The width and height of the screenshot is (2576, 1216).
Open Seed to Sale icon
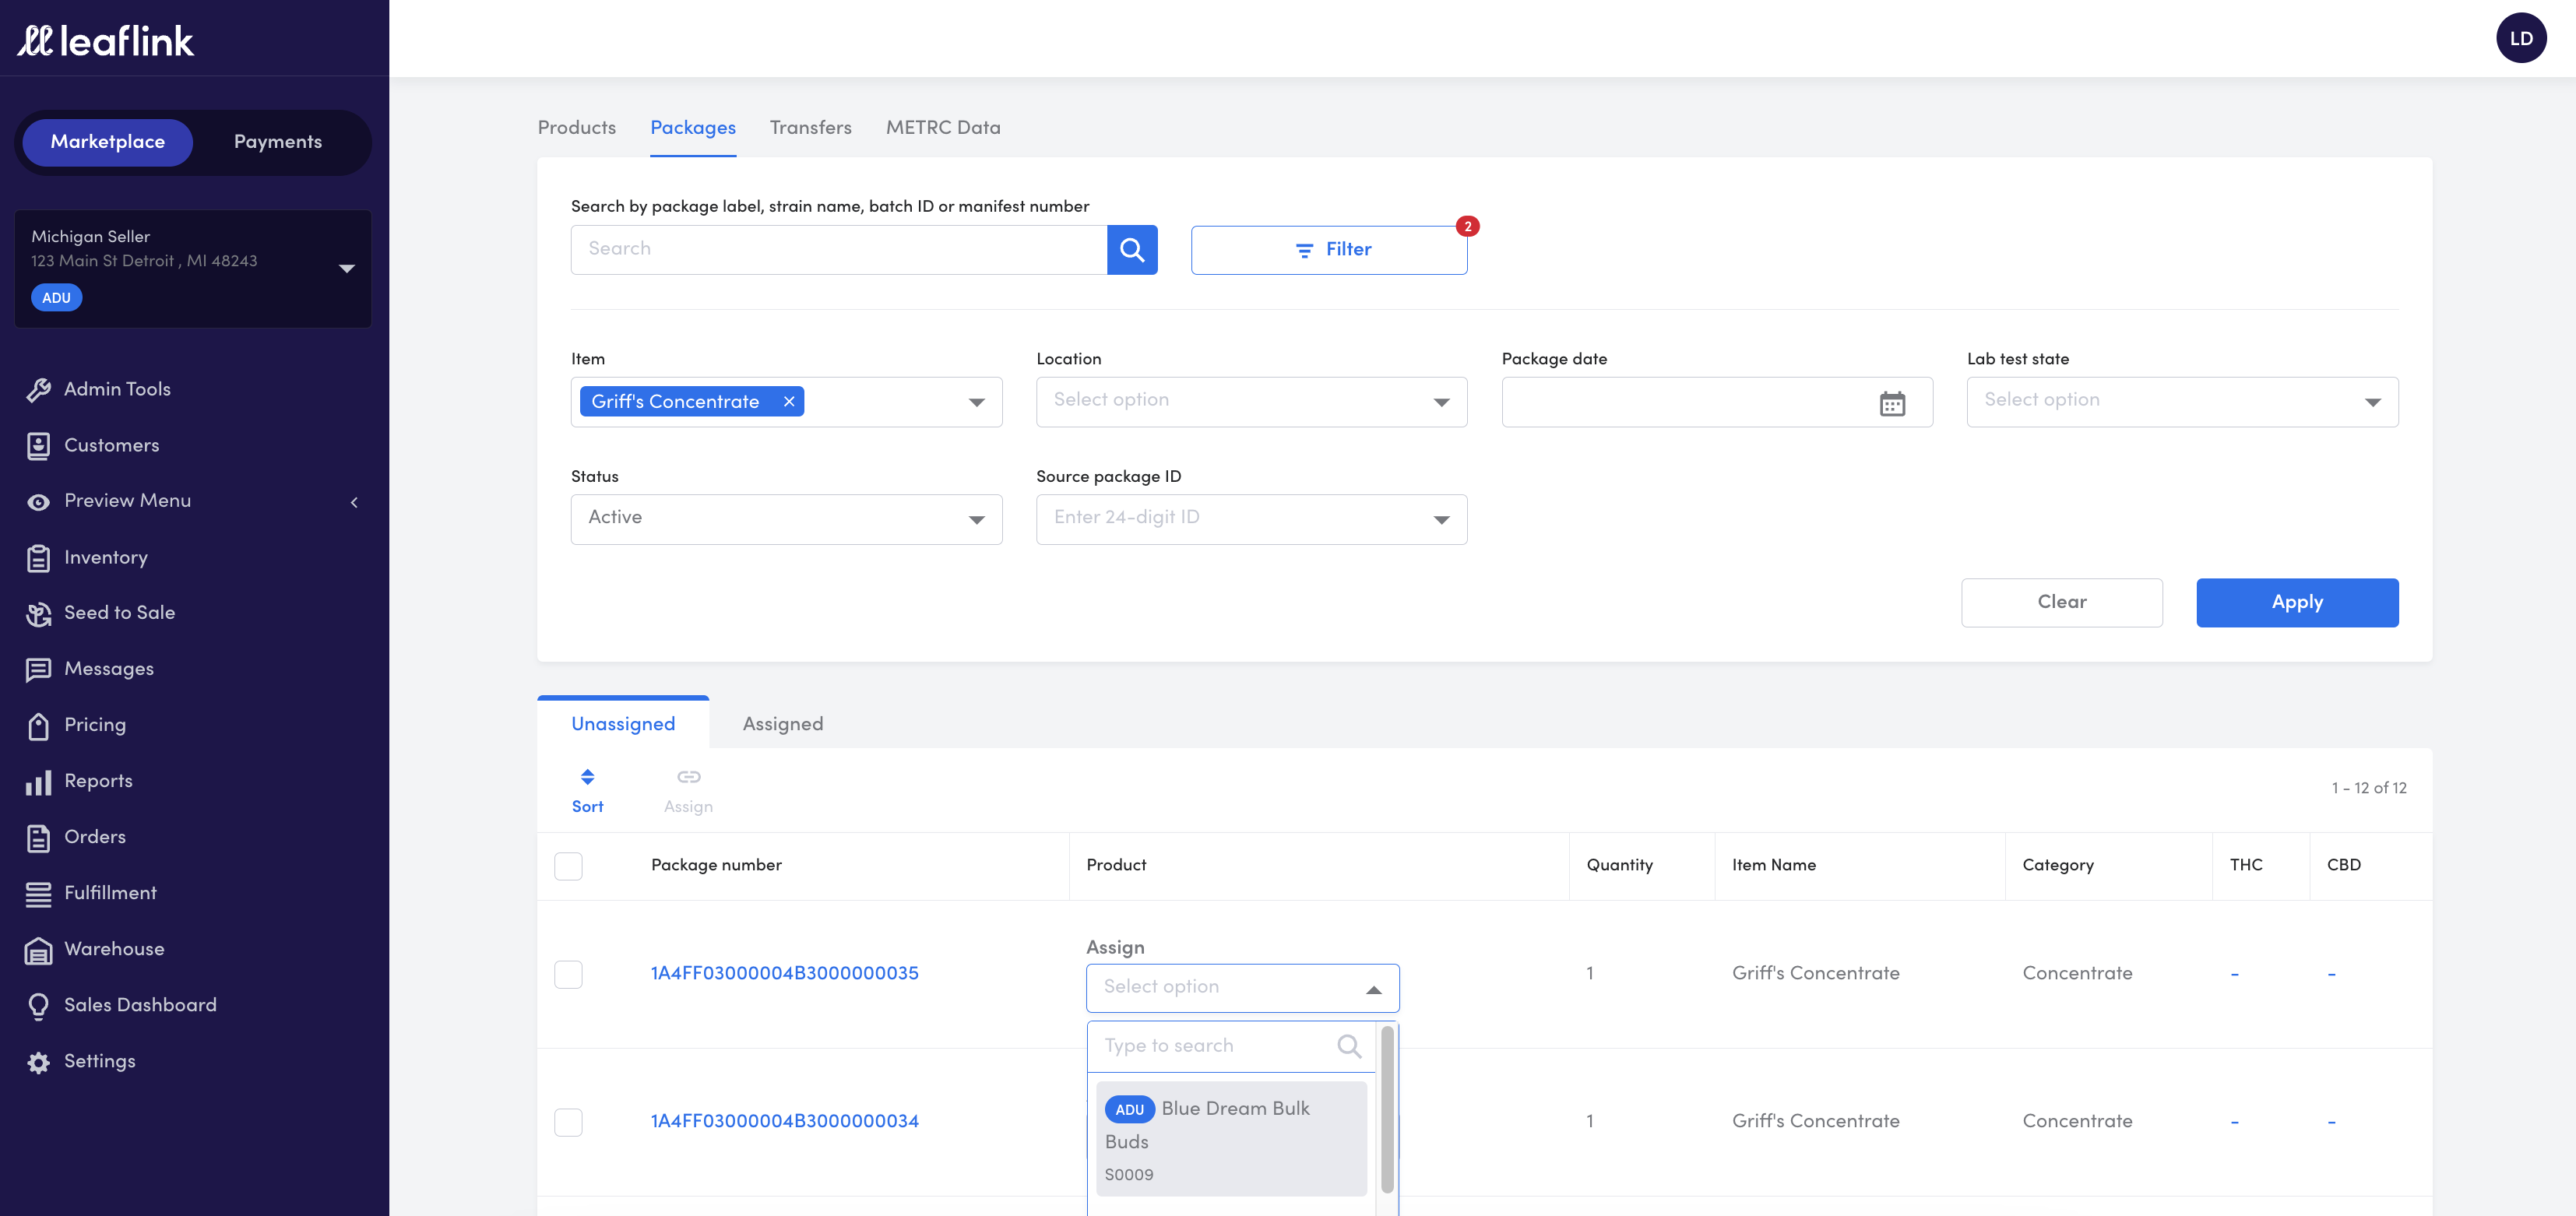38,613
